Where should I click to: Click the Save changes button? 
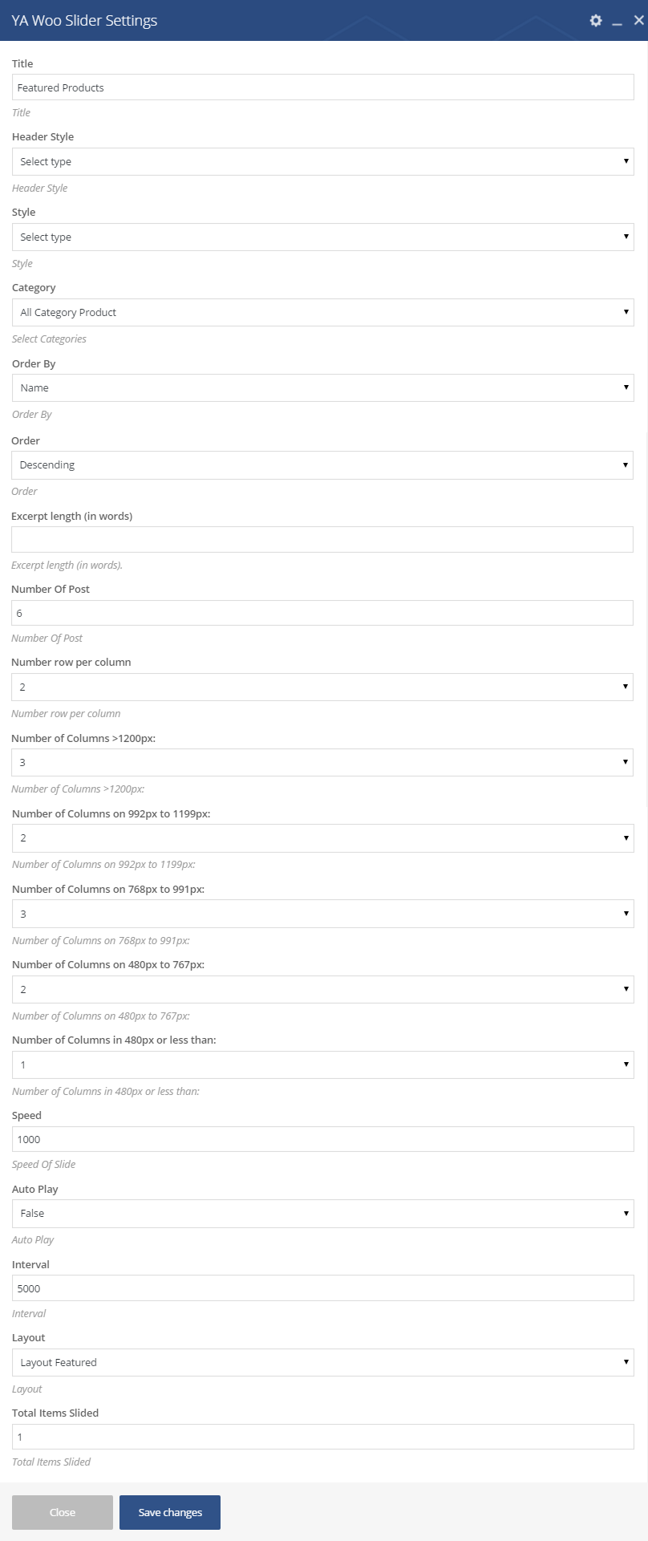click(170, 1512)
